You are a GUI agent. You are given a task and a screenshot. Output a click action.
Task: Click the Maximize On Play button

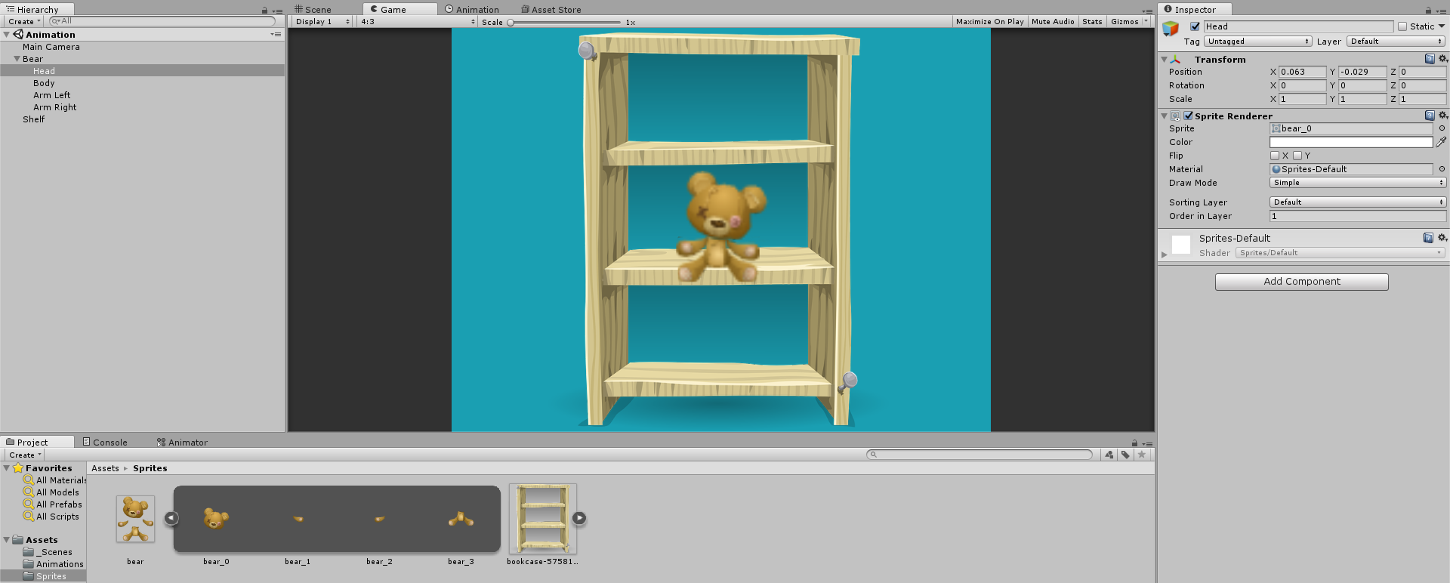tap(989, 22)
